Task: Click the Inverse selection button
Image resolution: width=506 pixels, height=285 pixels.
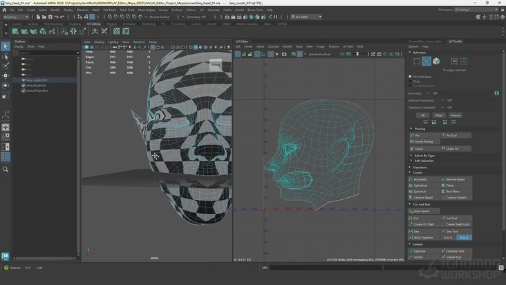Action: (x=455, y=116)
